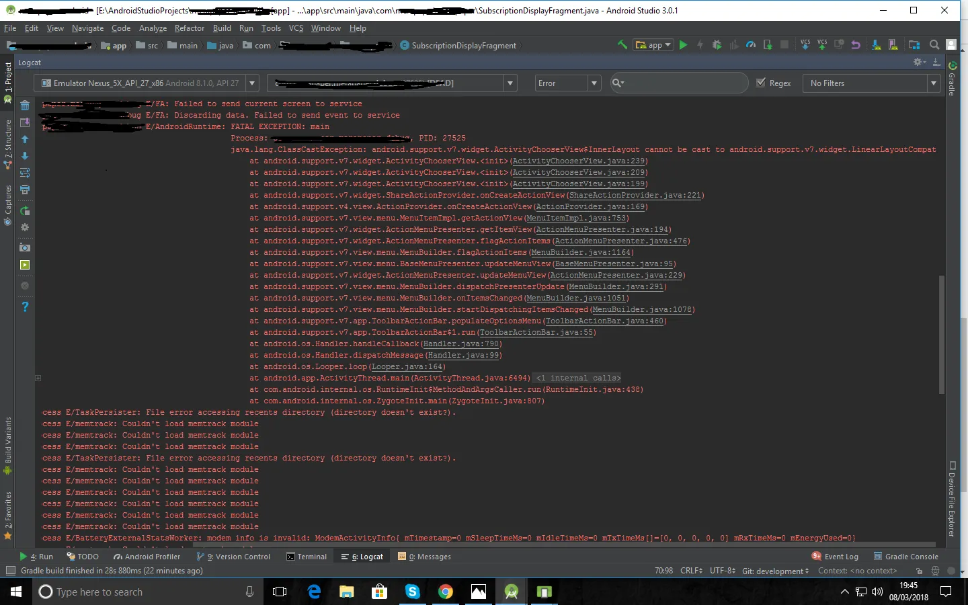Click the logcat vertical scrollbar
The height and width of the screenshot is (605, 968).
tap(942, 334)
